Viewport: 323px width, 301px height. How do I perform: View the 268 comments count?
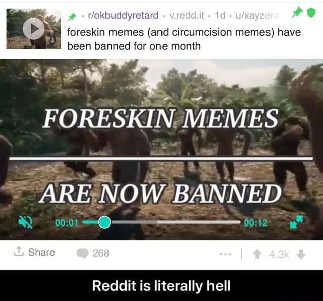pyautogui.click(x=101, y=253)
